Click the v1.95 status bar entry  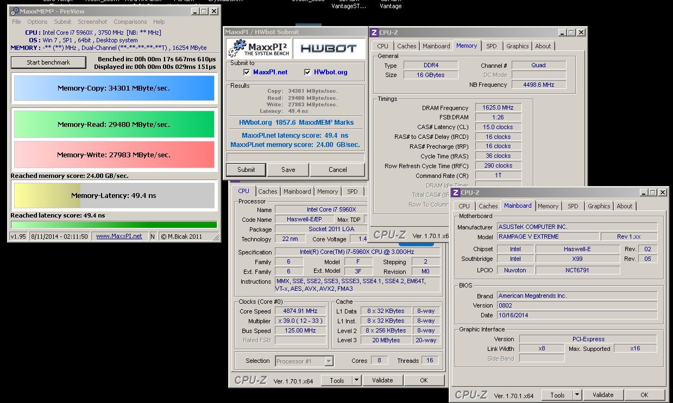18,236
